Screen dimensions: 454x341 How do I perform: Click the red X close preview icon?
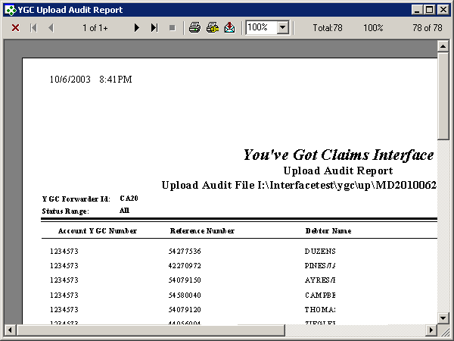15,27
